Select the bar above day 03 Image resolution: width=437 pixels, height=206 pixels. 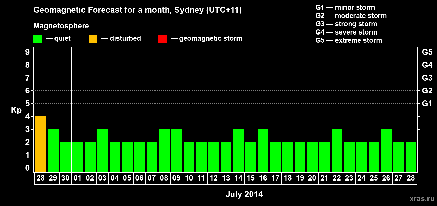pyautogui.click(x=103, y=150)
